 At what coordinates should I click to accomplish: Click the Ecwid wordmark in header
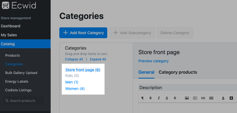click(x=24, y=5)
